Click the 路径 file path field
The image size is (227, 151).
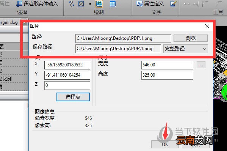pos(123,38)
